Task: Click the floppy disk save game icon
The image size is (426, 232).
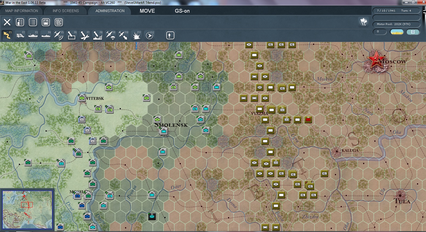Action: [46, 22]
